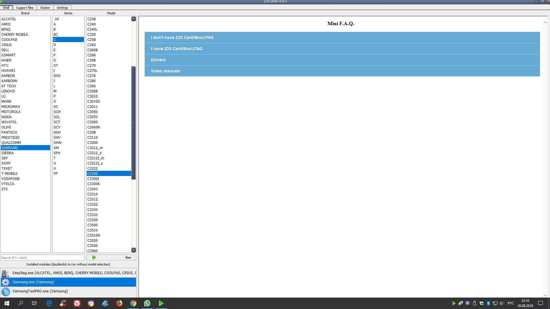This screenshot has height=309, width=550.
Task: Open volume control in system tray
Action: pyautogui.click(x=502, y=303)
